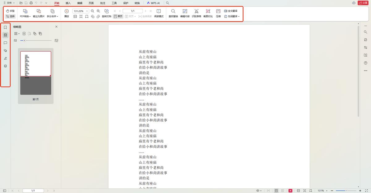Toggle the layers panel in sidebar

5,66
